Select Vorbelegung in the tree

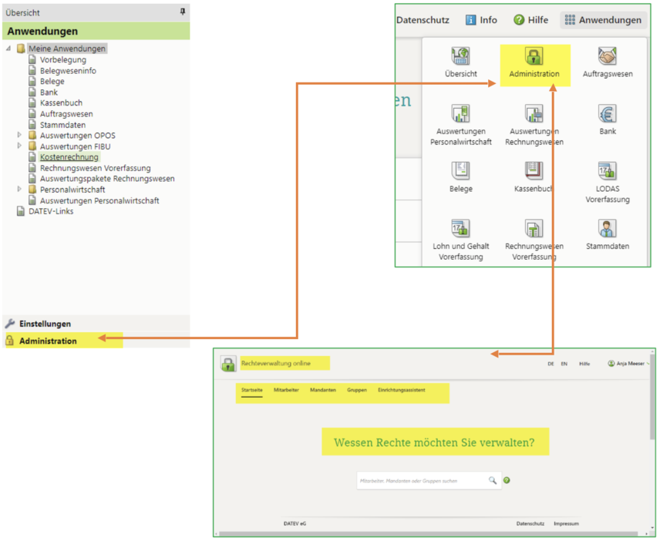(x=63, y=60)
